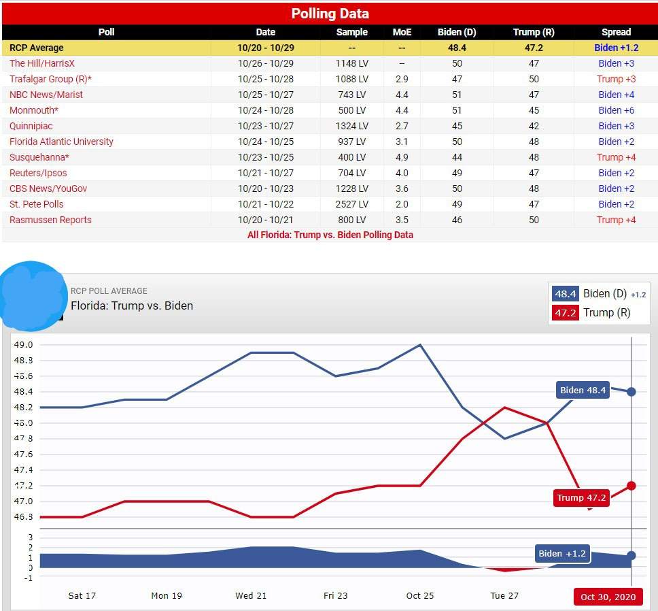Image resolution: width=658 pixels, height=611 pixels.
Task: Click Trump +4 spread for Rasmussen Reports
Action: point(616,220)
